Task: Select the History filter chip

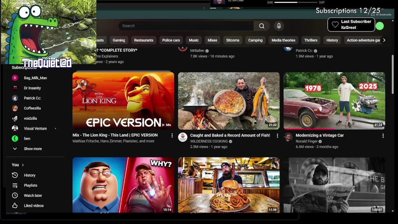Action: click(x=332, y=40)
